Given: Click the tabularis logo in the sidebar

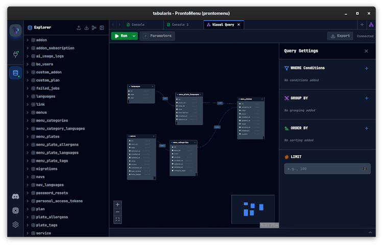Looking at the screenshot, I should pyautogui.click(x=15, y=31).
